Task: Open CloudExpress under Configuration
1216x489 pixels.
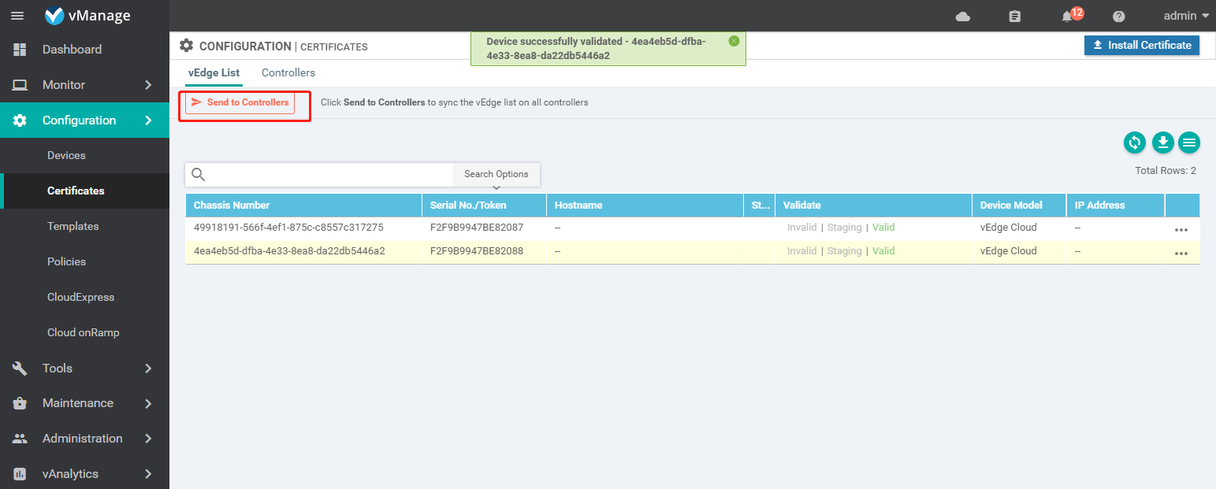Action: point(80,298)
